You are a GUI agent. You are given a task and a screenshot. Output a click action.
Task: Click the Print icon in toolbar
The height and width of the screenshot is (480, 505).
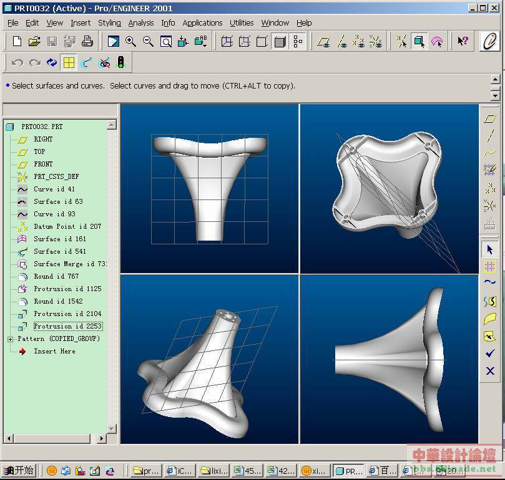click(x=87, y=42)
